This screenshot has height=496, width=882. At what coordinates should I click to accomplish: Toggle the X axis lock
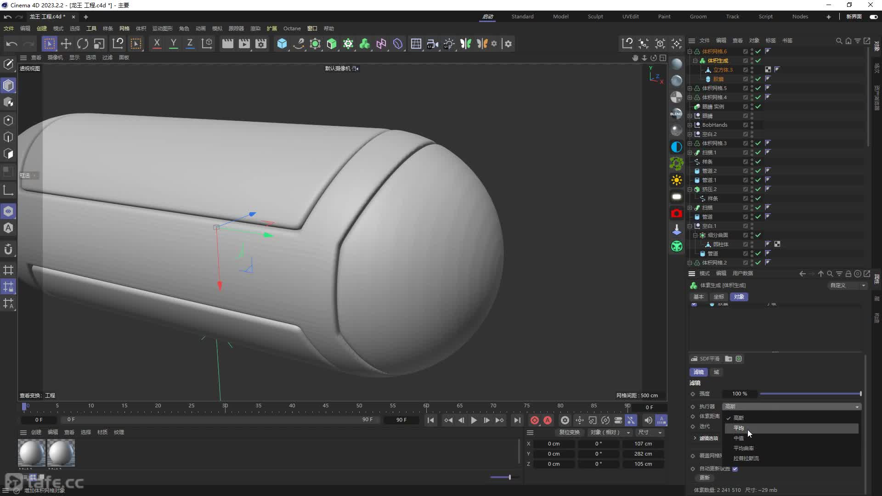157,44
